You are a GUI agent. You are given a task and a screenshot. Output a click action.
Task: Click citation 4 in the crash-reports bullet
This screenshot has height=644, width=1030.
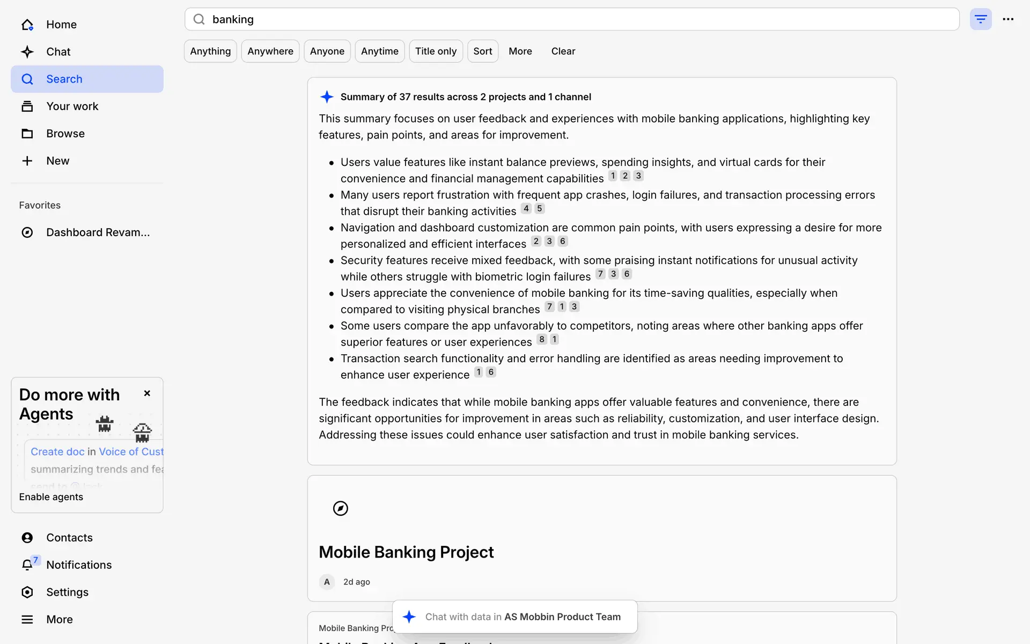pos(526,209)
